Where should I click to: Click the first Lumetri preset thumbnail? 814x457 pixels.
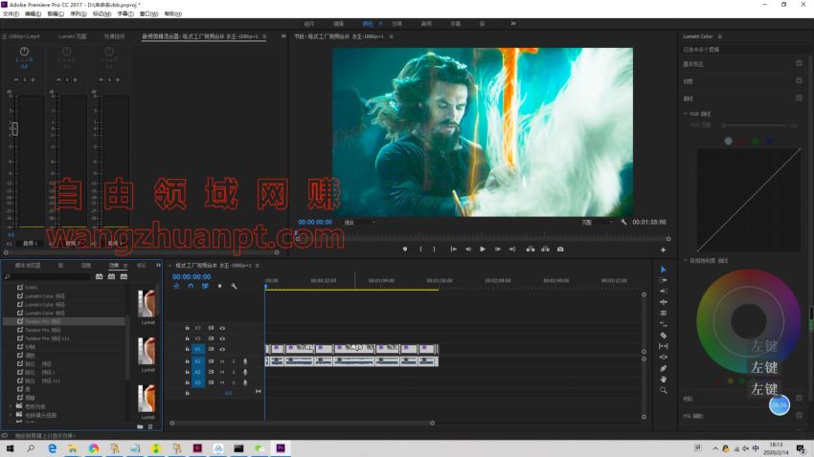tap(147, 304)
